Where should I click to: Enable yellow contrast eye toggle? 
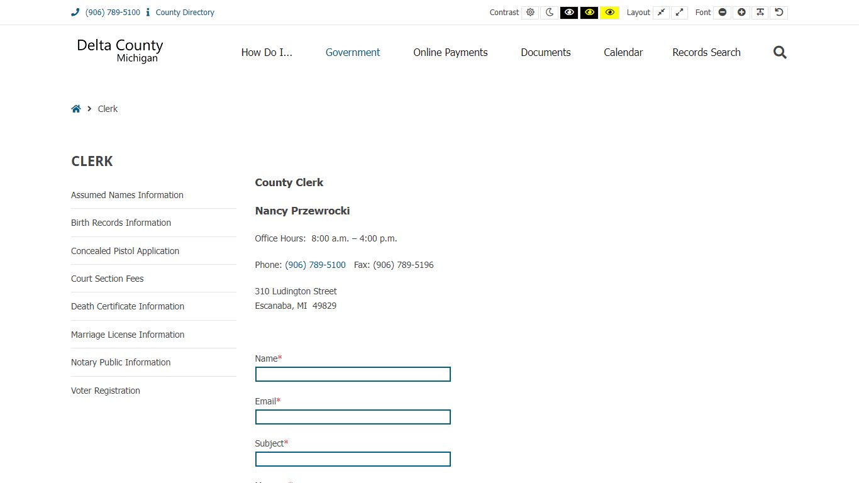click(609, 12)
